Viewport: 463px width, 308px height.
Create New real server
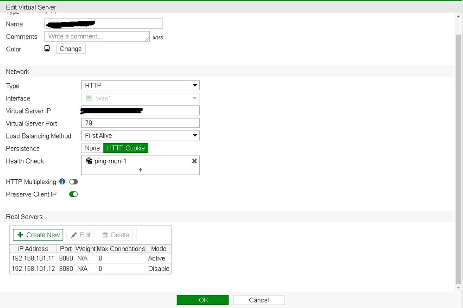click(x=38, y=235)
